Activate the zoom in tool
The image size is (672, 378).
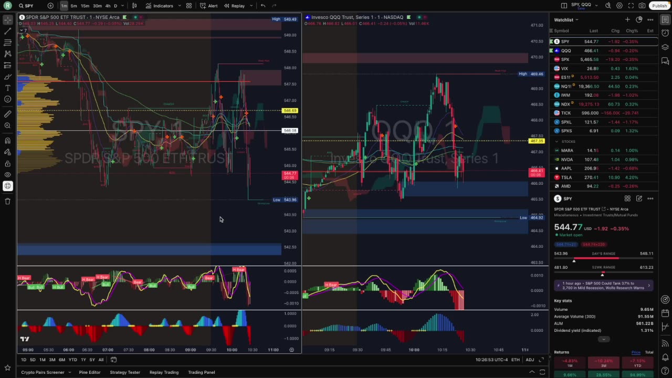[7, 125]
